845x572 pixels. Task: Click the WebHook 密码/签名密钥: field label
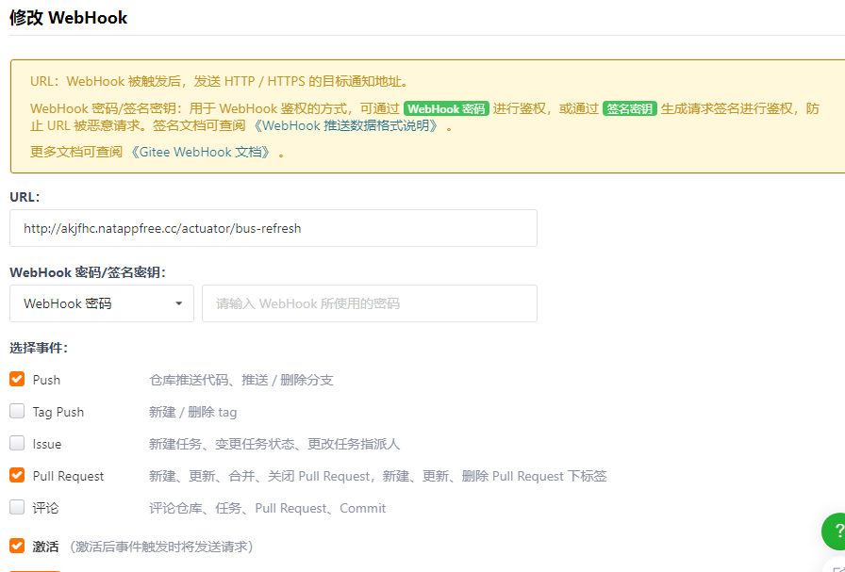88,272
